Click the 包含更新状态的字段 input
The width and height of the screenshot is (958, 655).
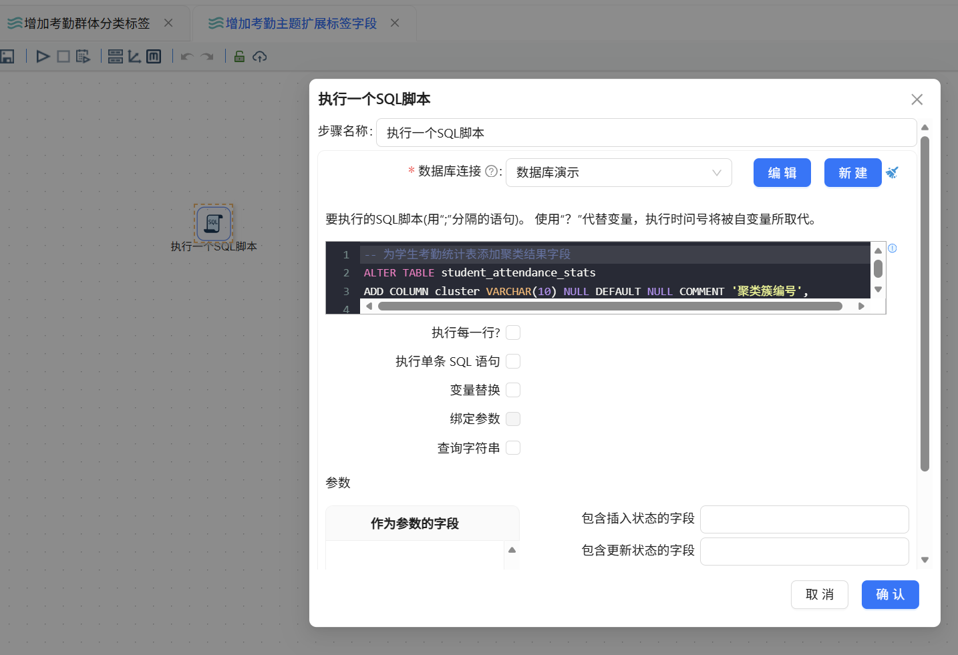point(804,552)
